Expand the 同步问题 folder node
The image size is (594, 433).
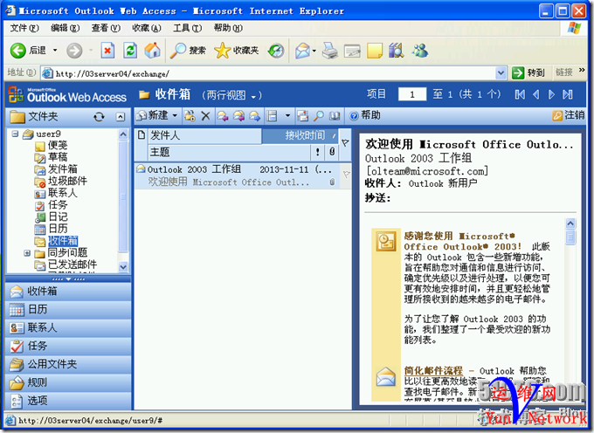[27, 253]
